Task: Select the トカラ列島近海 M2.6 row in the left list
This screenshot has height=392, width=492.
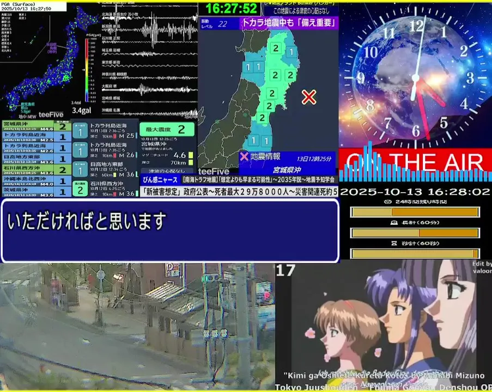Action: point(37,148)
